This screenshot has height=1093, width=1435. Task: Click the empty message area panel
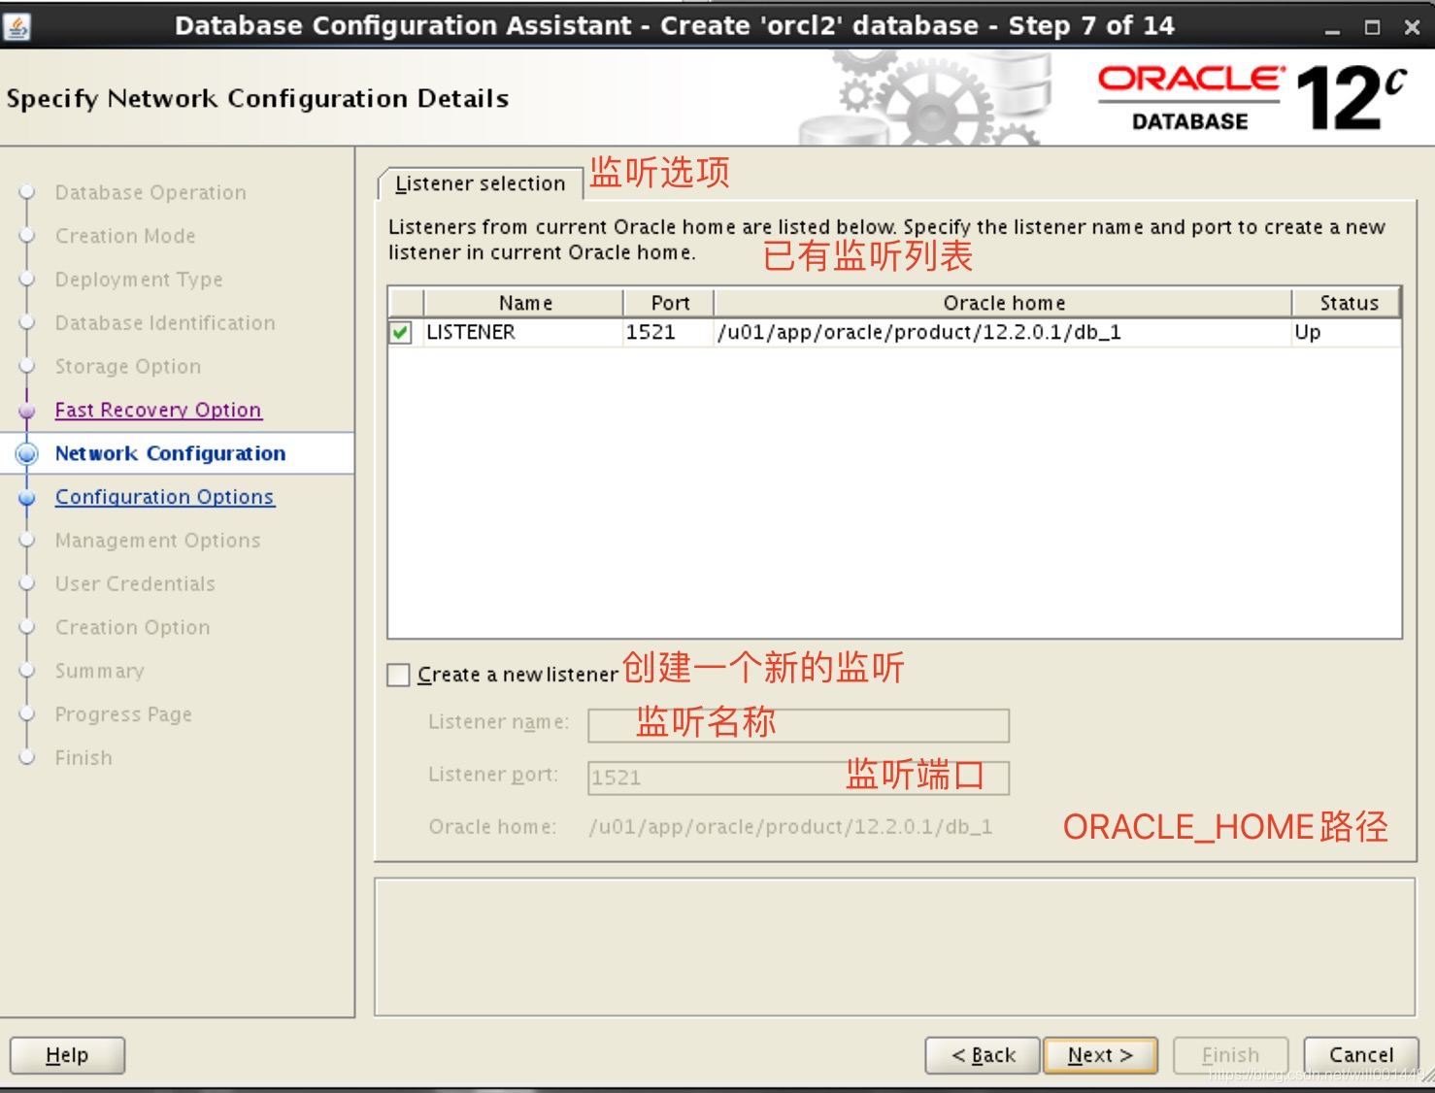[894, 947]
